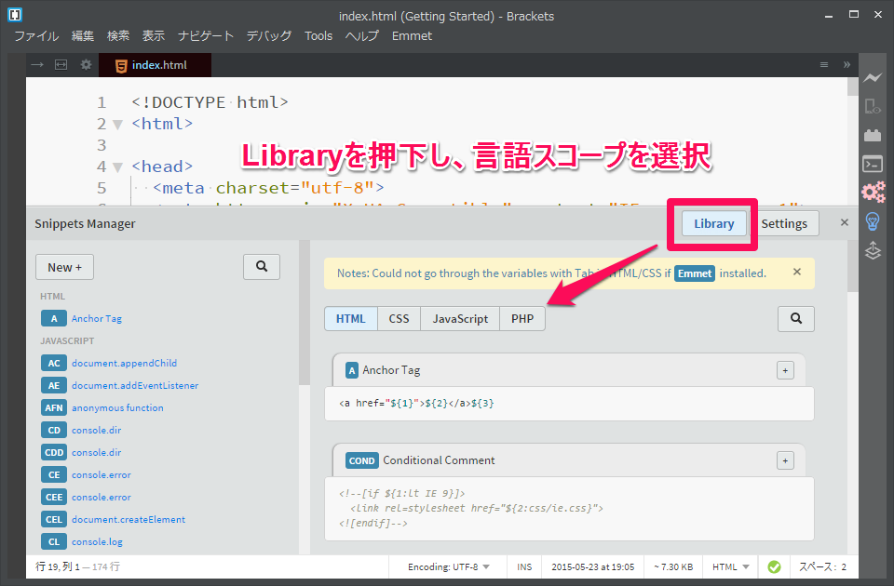Add Conditional Comment snippet with plus button

[x=785, y=460]
